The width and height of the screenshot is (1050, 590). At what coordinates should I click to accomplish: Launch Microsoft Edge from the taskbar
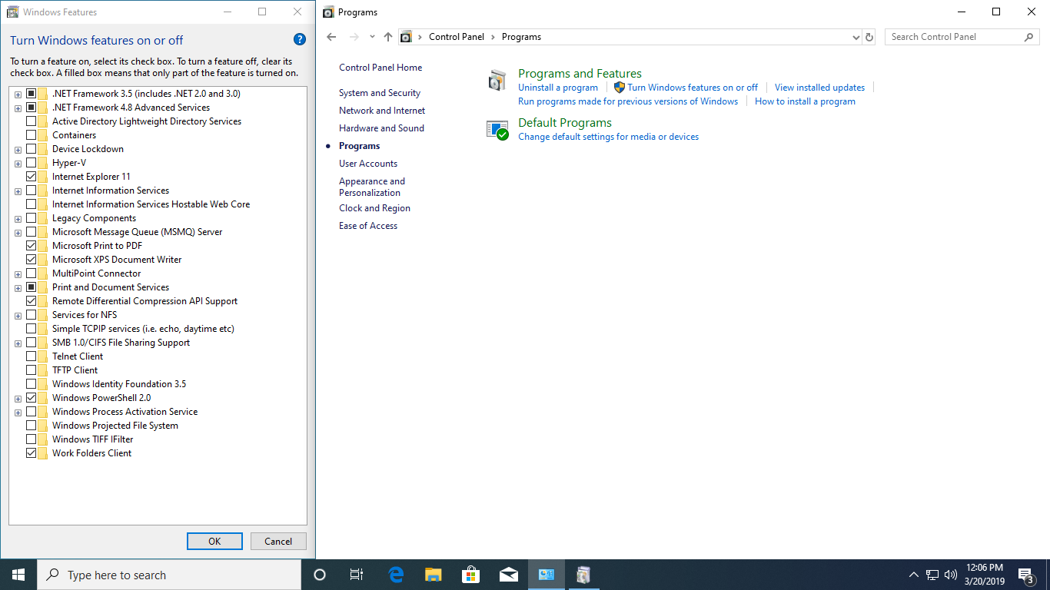coord(396,575)
